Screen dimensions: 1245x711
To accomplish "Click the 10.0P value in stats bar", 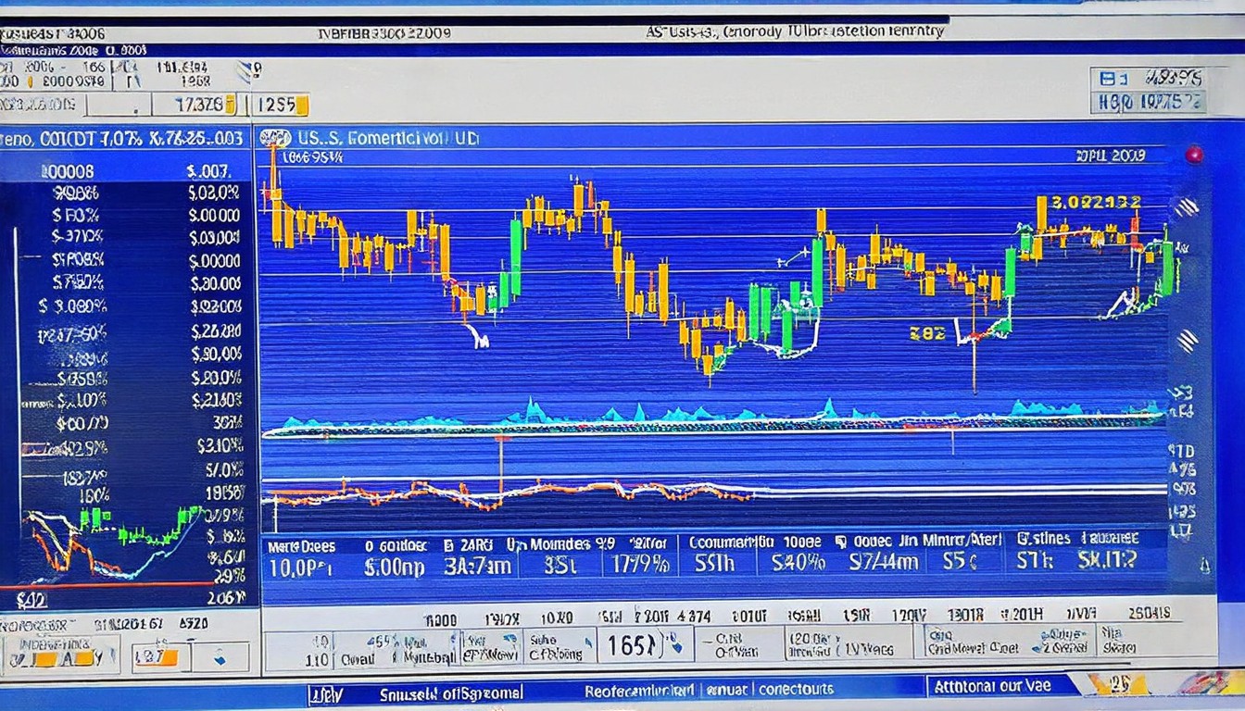I will tap(299, 566).
